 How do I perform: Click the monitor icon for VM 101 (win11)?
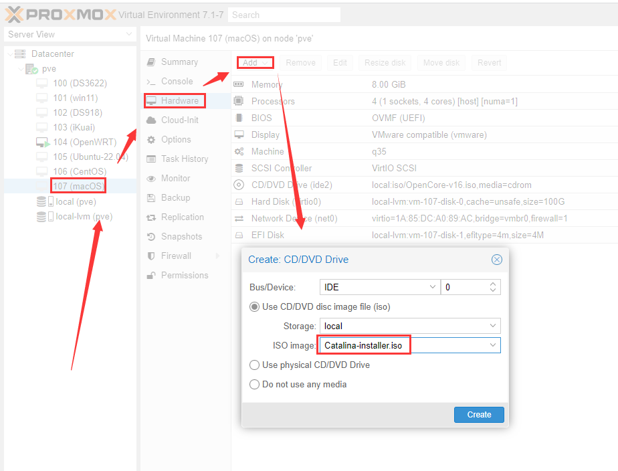(41, 98)
